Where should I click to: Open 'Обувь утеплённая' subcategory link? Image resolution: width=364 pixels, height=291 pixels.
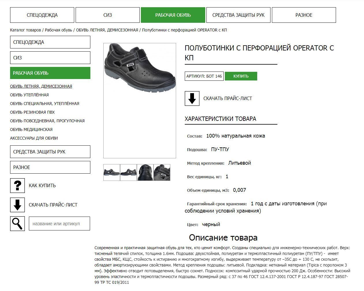pyautogui.click(x=29, y=95)
